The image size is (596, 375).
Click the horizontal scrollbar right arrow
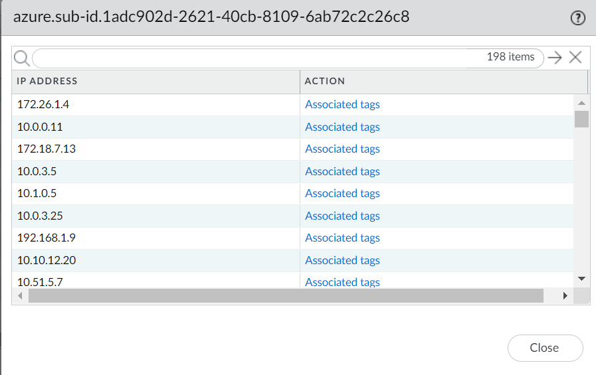565,295
